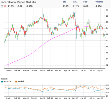Click the 30 price axis label
Viewport: 111px width, 100px height.
pos(107,10)
